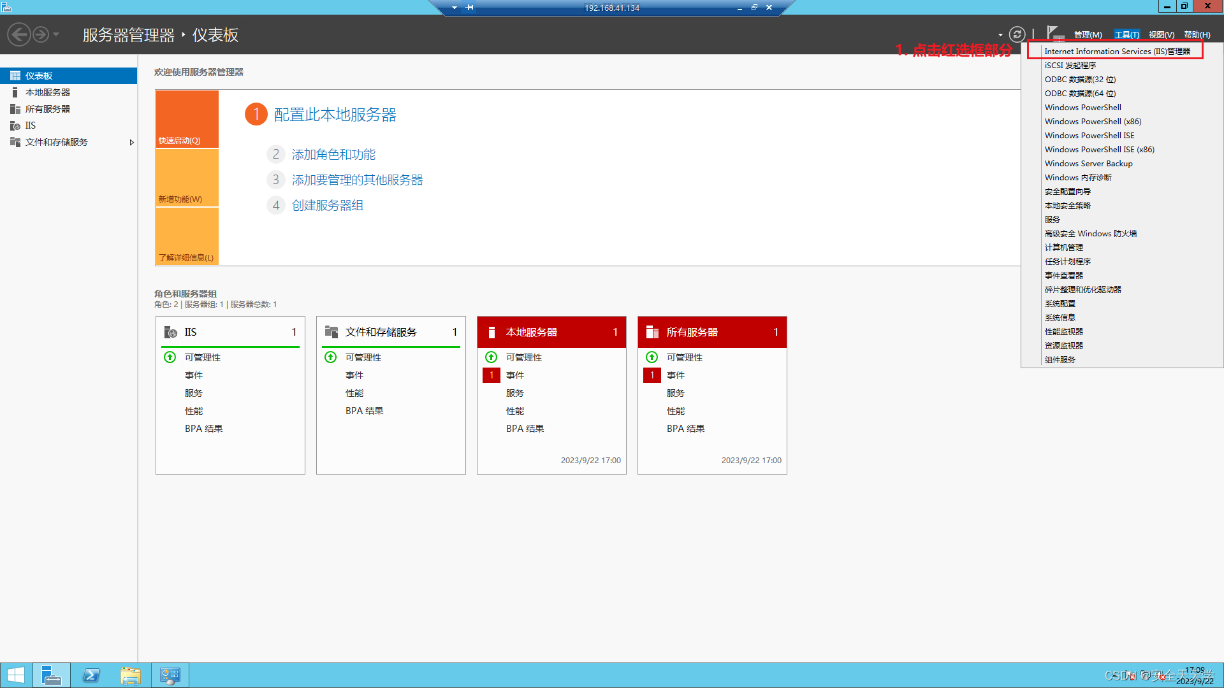1224x688 pixels.
Task: Click 文件和存储服务 tile header icon
Action: click(x=331, y=332)
